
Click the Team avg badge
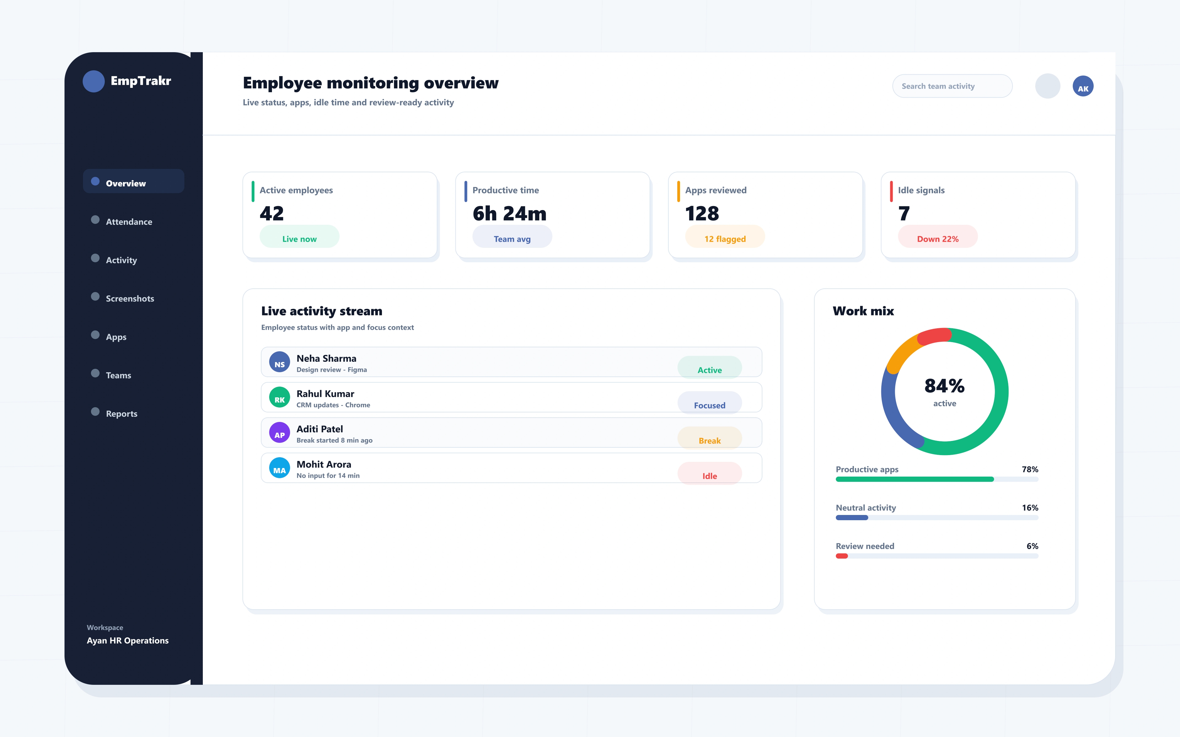pyautogui.click(x=512, y=237)
